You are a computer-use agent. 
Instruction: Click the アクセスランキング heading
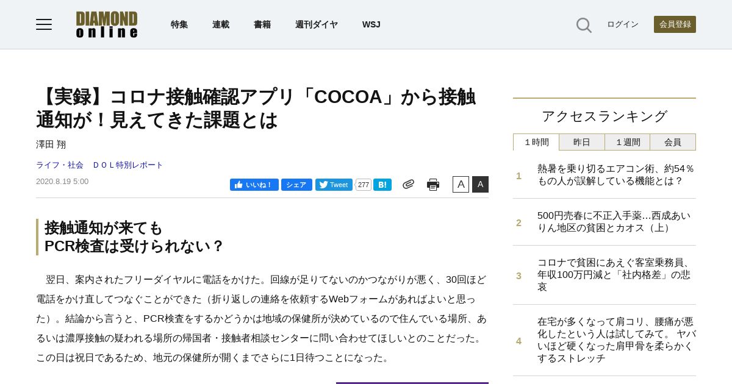(605, 116)
